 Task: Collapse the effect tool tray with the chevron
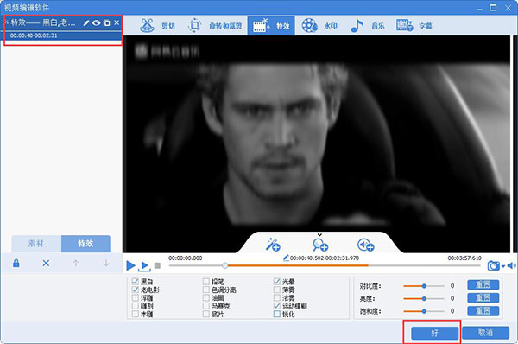(x=319, y=235)
